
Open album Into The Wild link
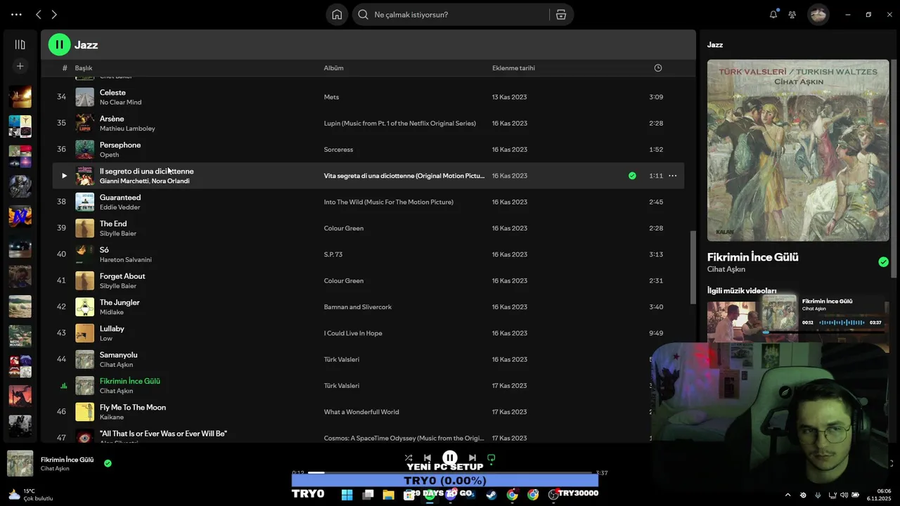[388, 202]
